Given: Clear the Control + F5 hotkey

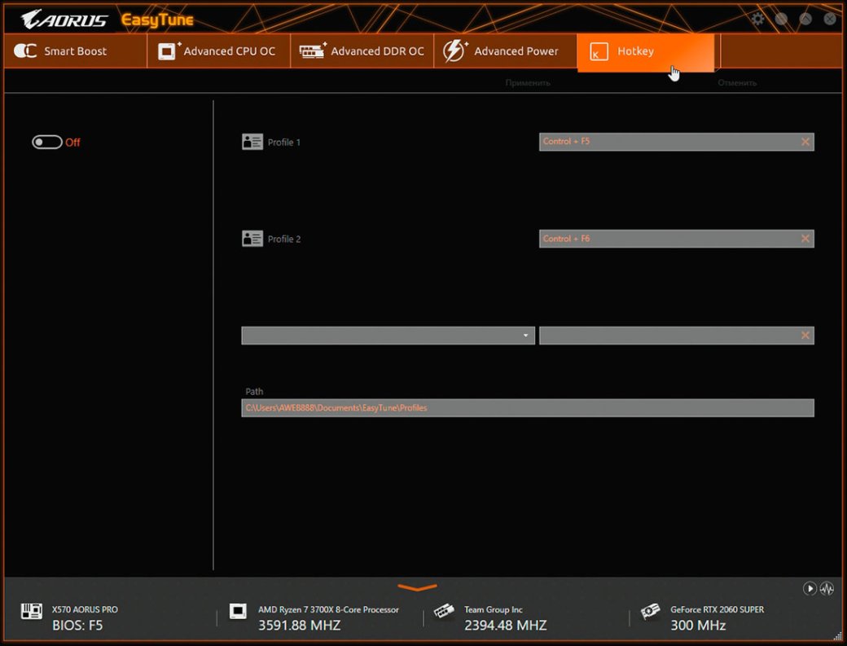Looking at the screenshot, I should click(805, 142).
